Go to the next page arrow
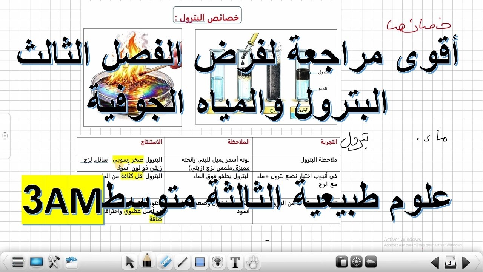The height and width of the screenshot is (272, 483). (x=466, y=262)
